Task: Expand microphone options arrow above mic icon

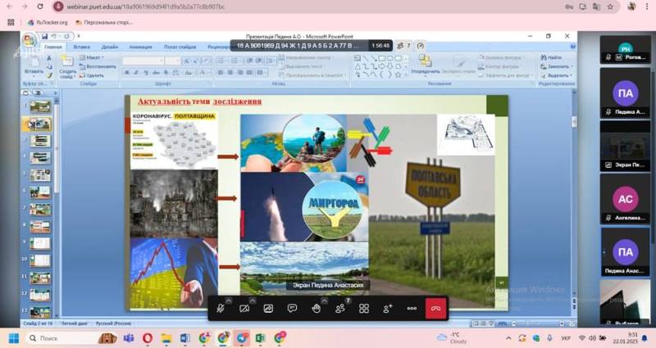Action: click(228, 301)
